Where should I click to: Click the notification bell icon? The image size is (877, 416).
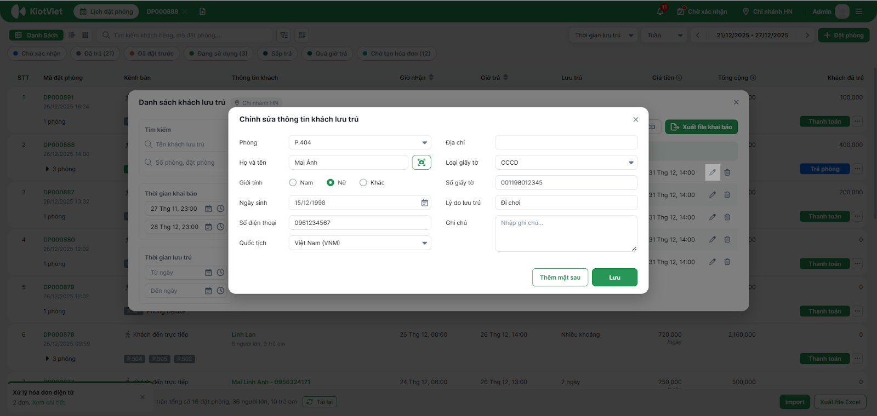tap(660, 11)
